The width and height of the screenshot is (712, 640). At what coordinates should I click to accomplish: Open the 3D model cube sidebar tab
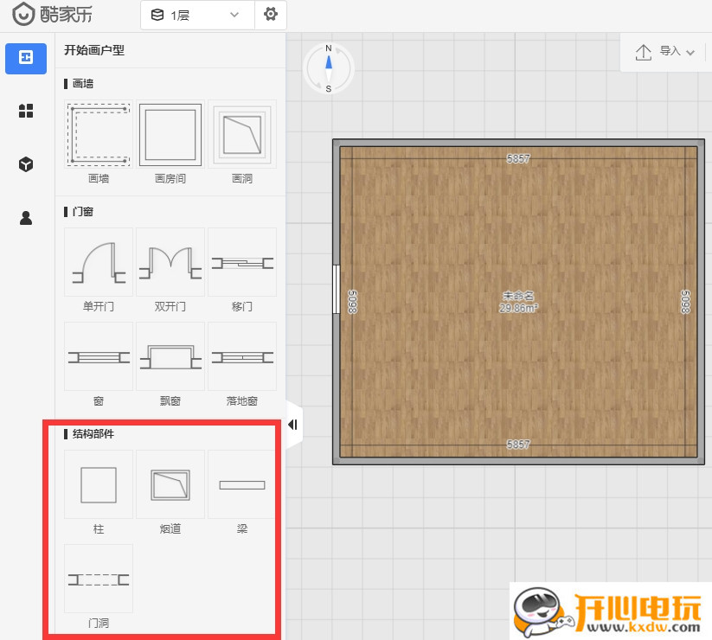pos(26,164)
